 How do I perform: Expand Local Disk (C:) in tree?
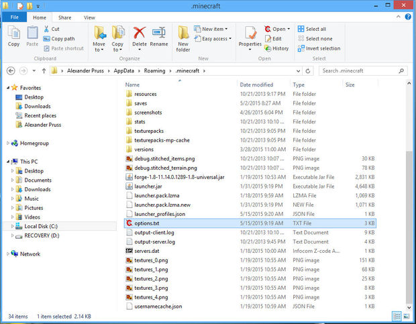coord(12,226)
